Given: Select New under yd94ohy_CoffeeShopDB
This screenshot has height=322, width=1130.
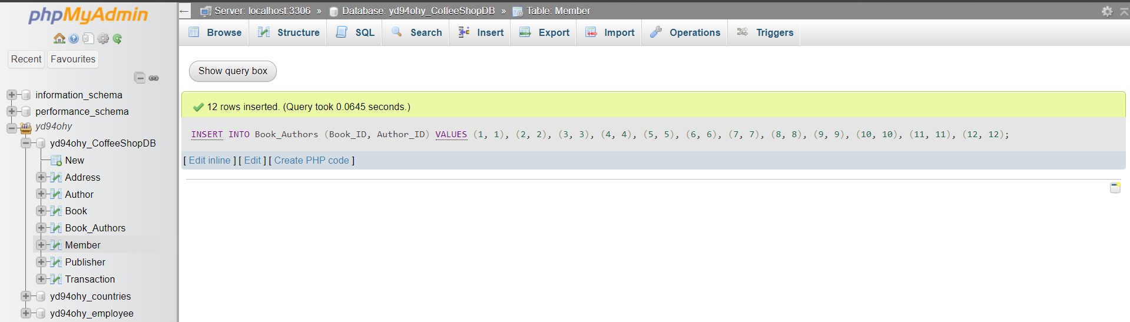Looking at the screenshot, I should click(x=75, y=160).
